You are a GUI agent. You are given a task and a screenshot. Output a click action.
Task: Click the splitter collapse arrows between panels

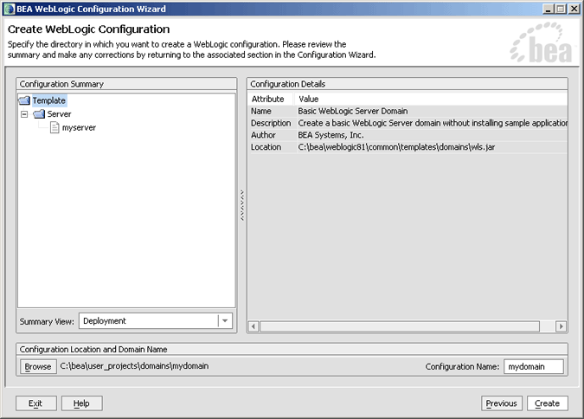click(x=242, y=205)
